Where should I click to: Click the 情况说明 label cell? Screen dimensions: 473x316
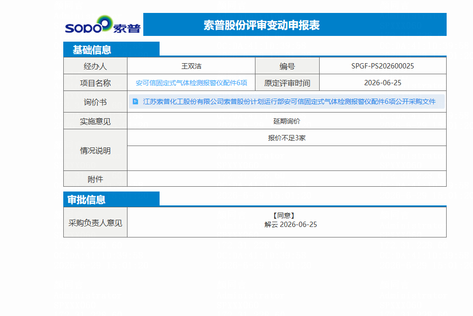point(95,150)
